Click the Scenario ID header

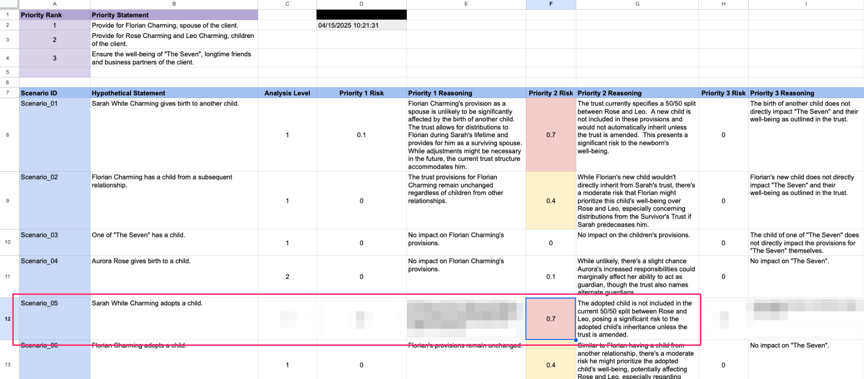[54, 93]
